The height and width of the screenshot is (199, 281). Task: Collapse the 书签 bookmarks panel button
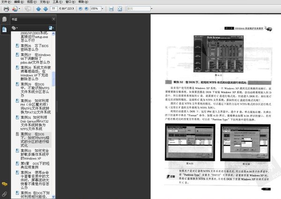coord(53,19)
